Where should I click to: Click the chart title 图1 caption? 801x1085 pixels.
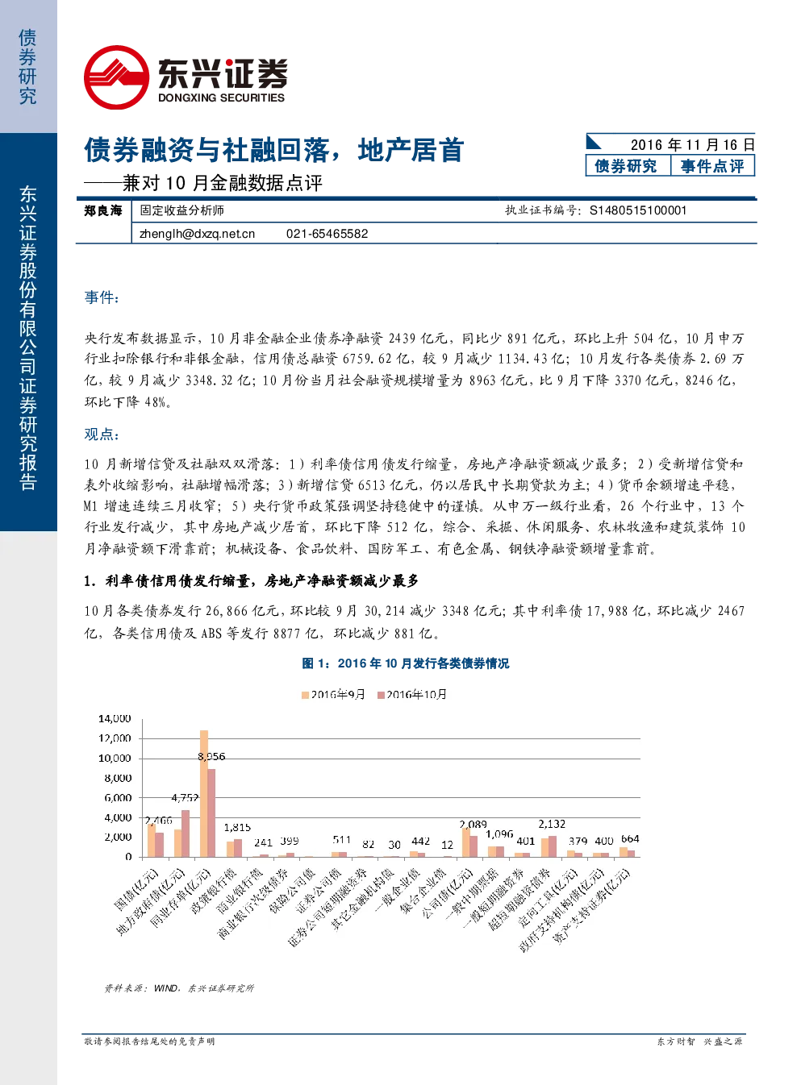tap(406, 663)
